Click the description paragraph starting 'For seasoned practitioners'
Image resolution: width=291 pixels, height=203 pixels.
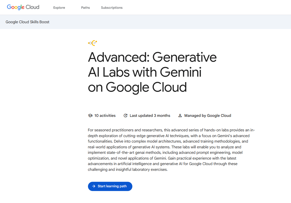click(171, 150)
